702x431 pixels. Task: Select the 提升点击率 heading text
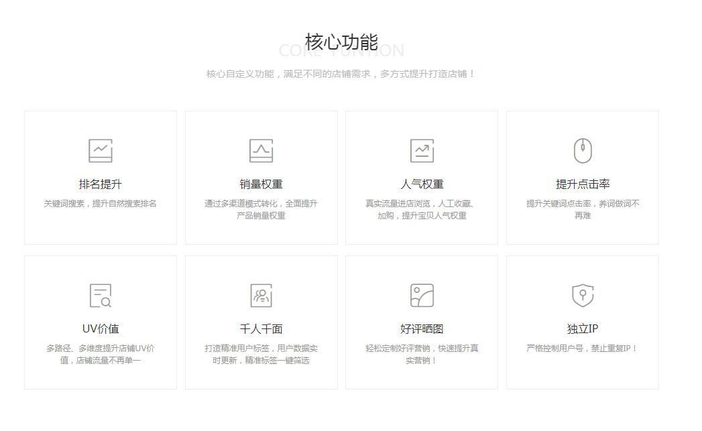click(583, 184)
